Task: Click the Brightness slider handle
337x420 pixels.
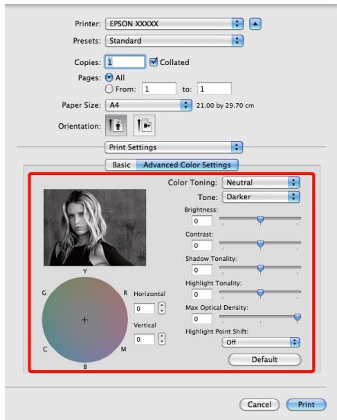Action: [x=260, y=219]
